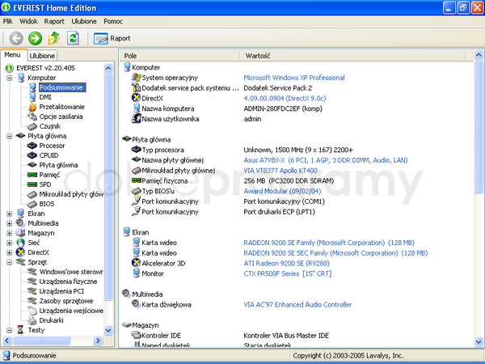Image resolution: width=485 pixels, height=364 pixels.
Task: Open the Pomoc menu
Action: coord(114,21)
